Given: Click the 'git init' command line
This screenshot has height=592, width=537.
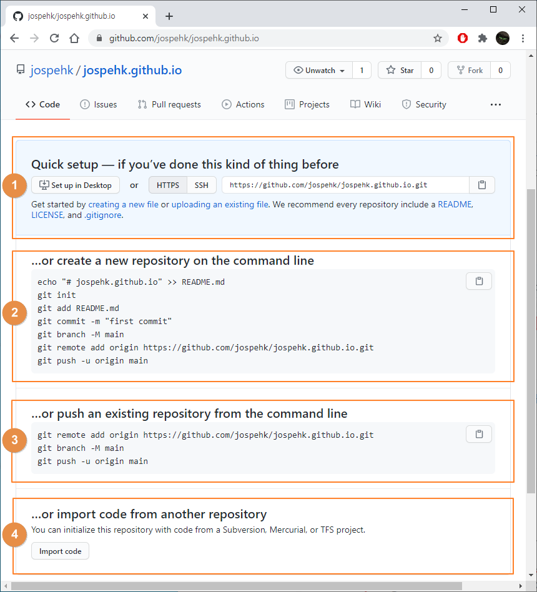Looking at the screenshot, I should (x=57, y=295).
